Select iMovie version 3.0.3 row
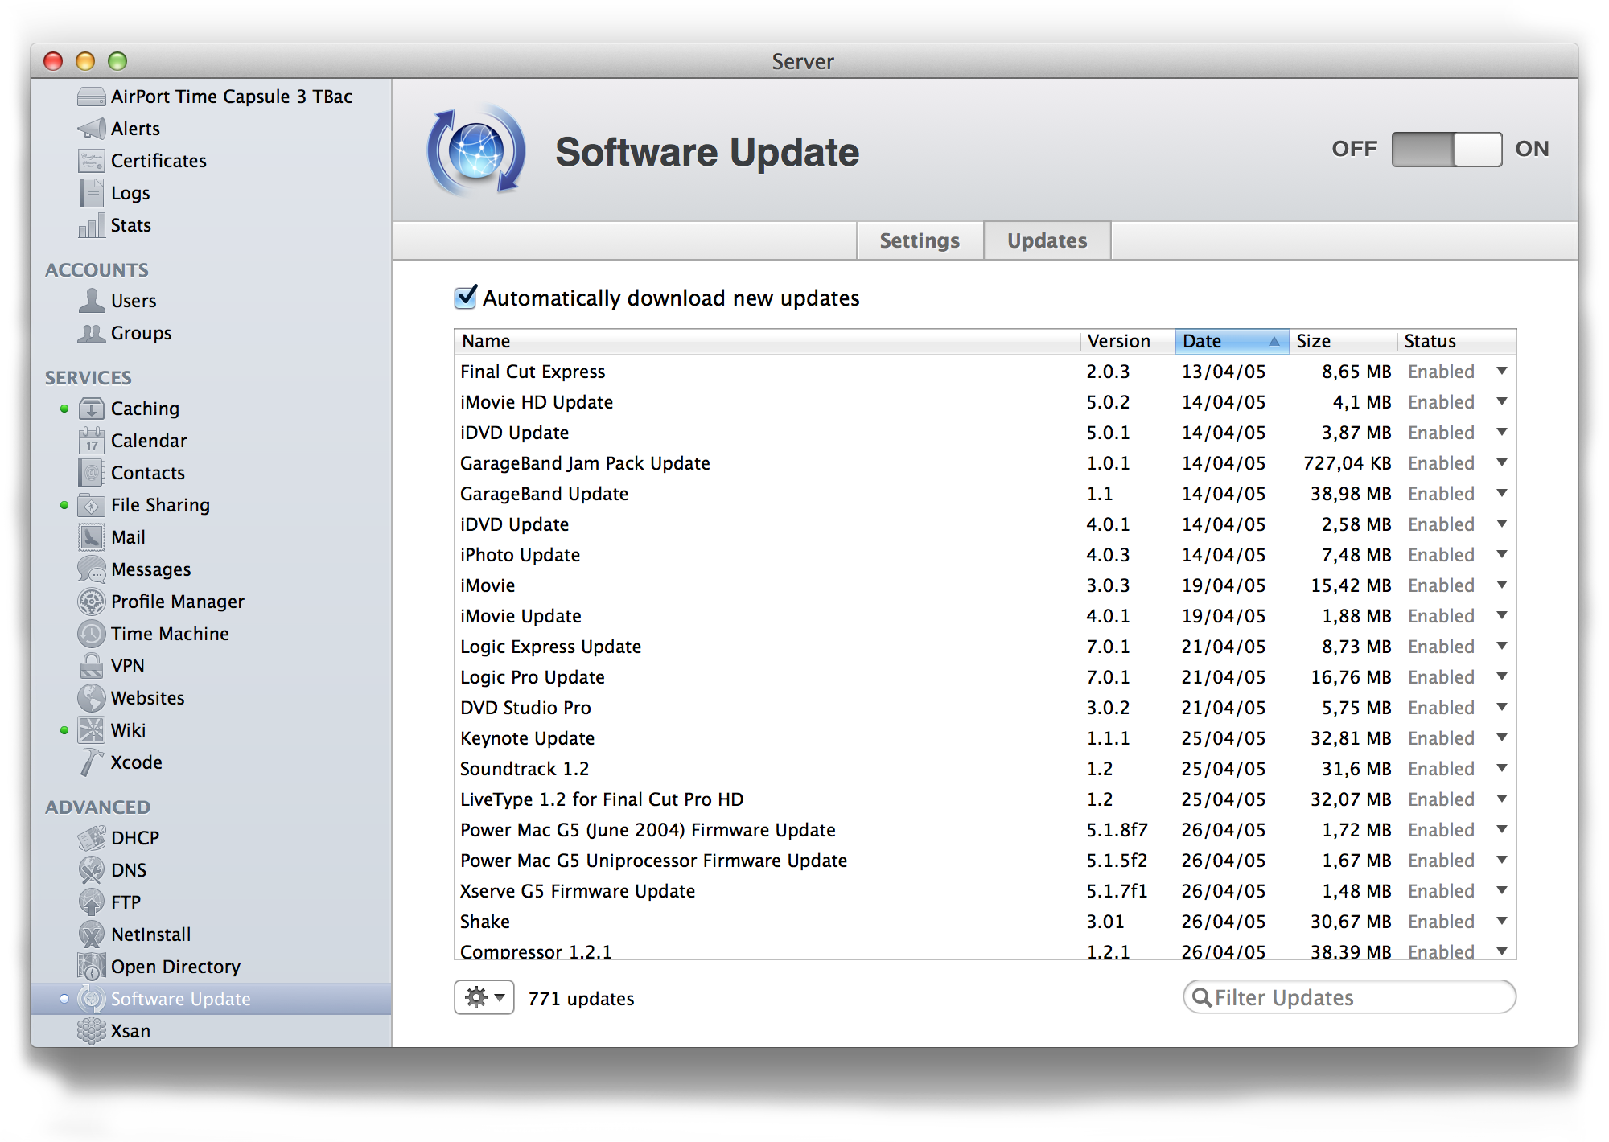 point(985,585)
